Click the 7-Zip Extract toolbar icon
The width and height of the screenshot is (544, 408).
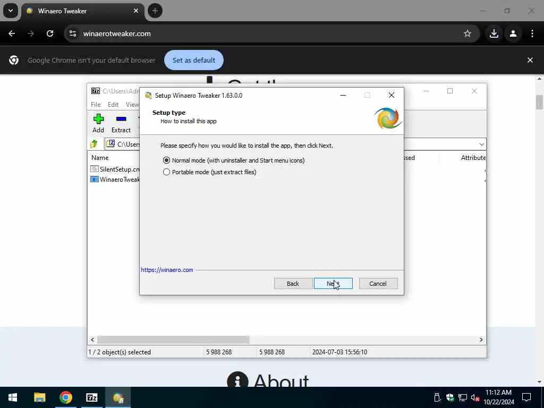pyautogui.click(x=121, y=123)
